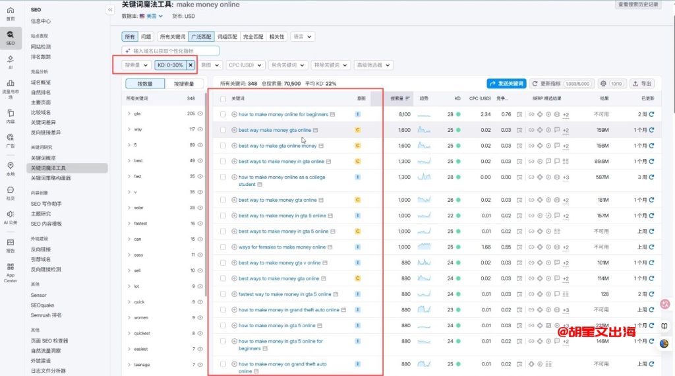Switch groups to 按数量 sorting
Image resolution: width=675 pixels, height=376 pixels.
point(145,84)
